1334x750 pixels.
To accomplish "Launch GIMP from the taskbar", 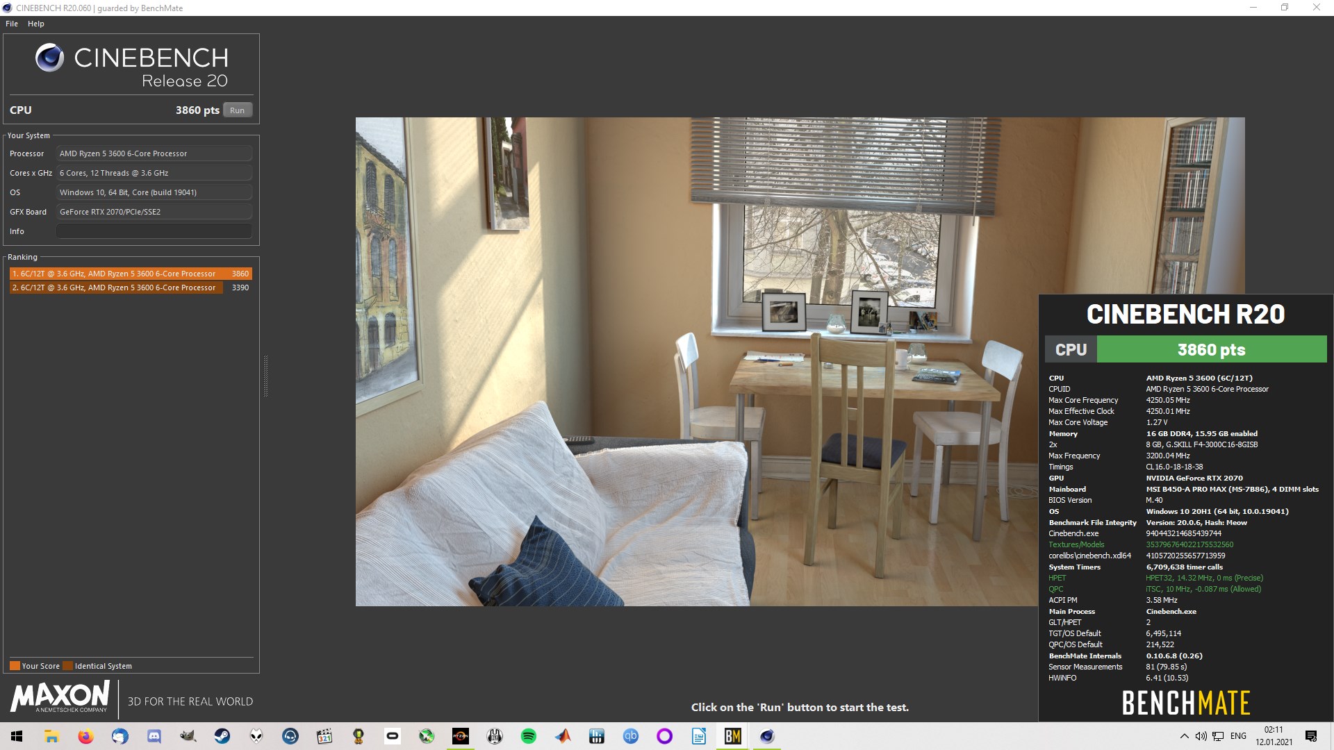I will pos(188,736).
